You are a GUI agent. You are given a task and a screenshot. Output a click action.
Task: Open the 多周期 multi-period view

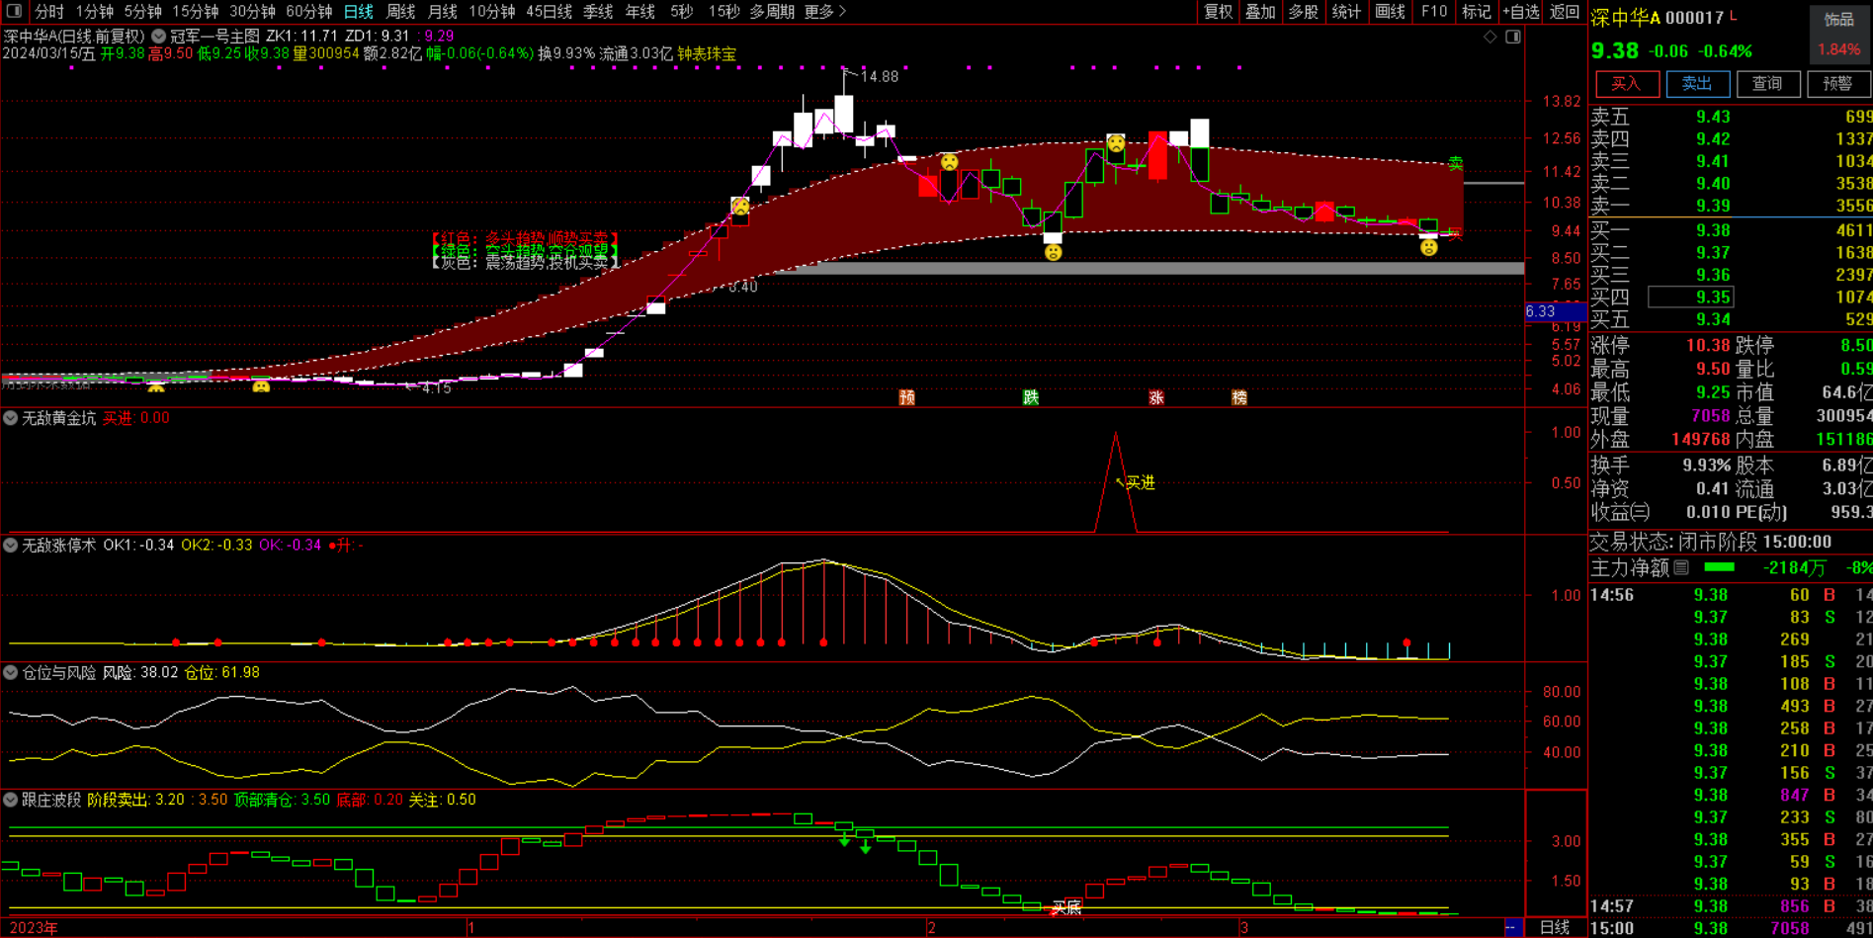tap(772, 12)
